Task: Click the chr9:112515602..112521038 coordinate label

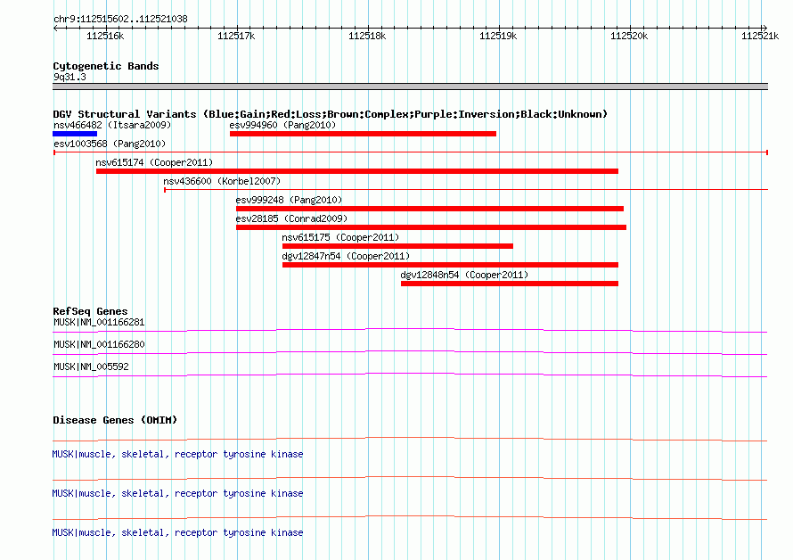Action: click(120, 19)
